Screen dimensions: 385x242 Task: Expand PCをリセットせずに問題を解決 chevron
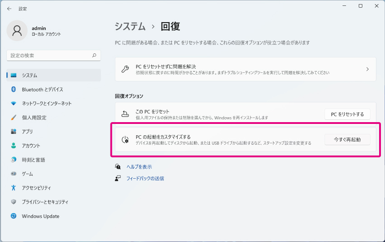[367, 69]
